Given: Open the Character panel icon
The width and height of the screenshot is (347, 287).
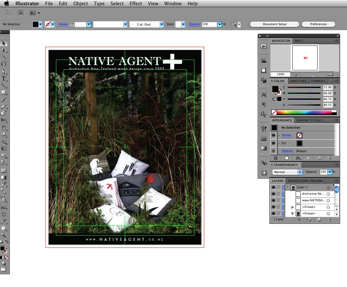Looking at the screenshot, I should click(264, 95).
